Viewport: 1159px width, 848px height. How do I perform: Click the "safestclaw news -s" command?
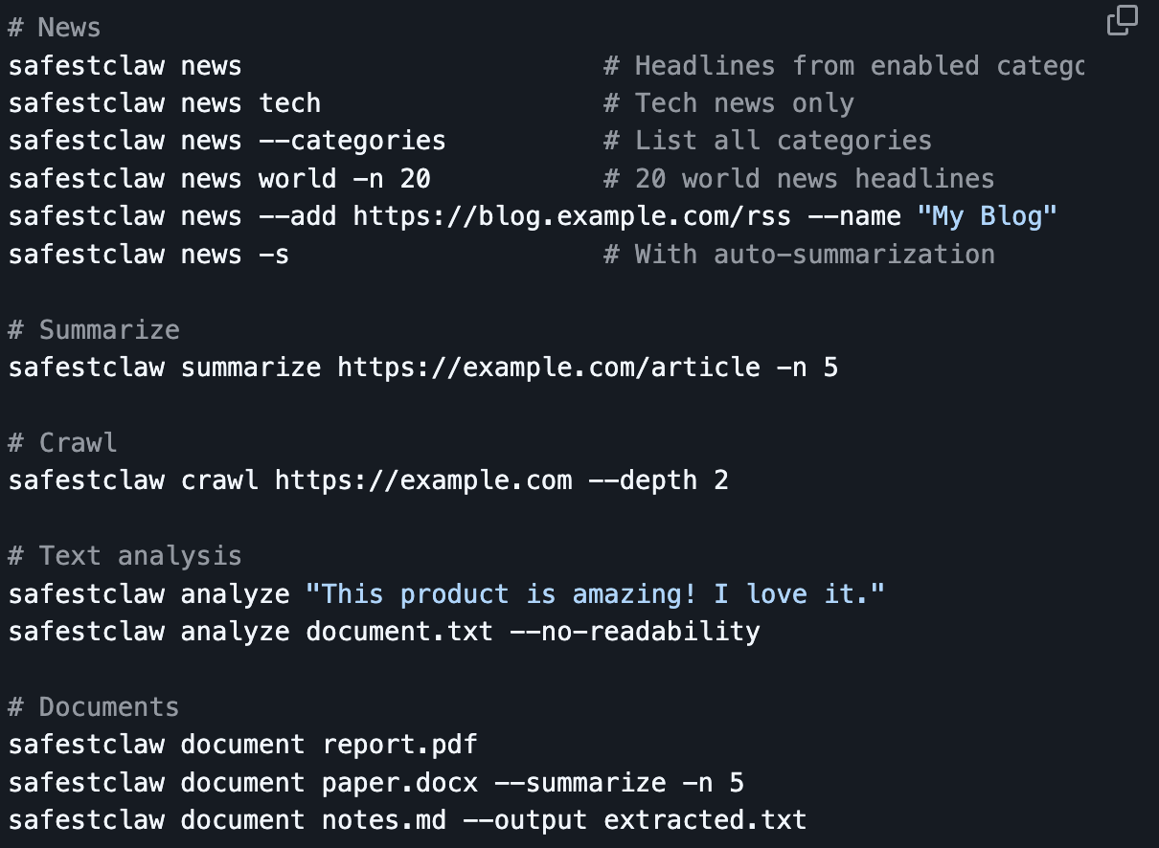point(148,255)
